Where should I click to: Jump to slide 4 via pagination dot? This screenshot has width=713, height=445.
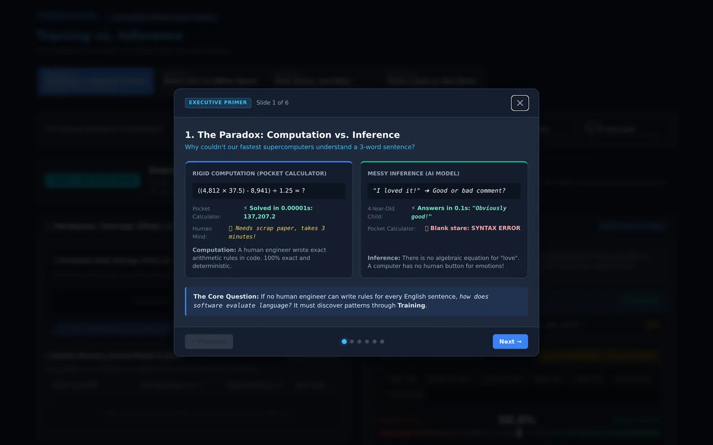tap(367, 342)
